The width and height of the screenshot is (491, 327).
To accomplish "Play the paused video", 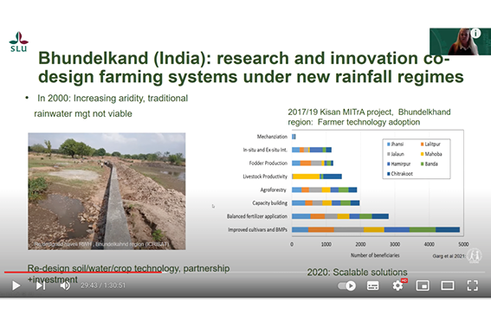I will (x=16, y=285).
